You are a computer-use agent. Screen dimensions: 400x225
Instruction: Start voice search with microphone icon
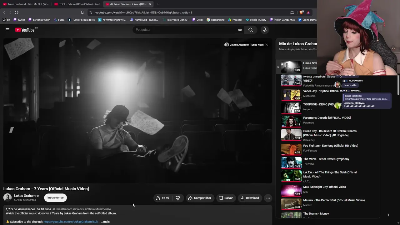click(x=265, y=30)
